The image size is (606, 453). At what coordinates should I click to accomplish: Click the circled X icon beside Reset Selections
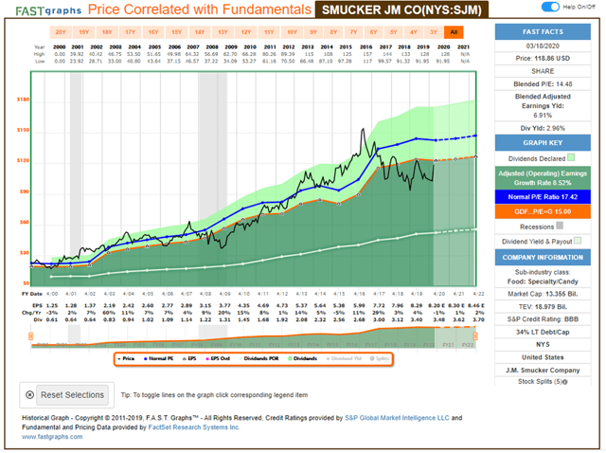click(x=29, y=396)
